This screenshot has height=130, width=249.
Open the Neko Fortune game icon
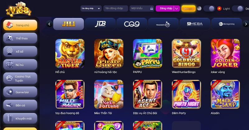tap(109, 94)
